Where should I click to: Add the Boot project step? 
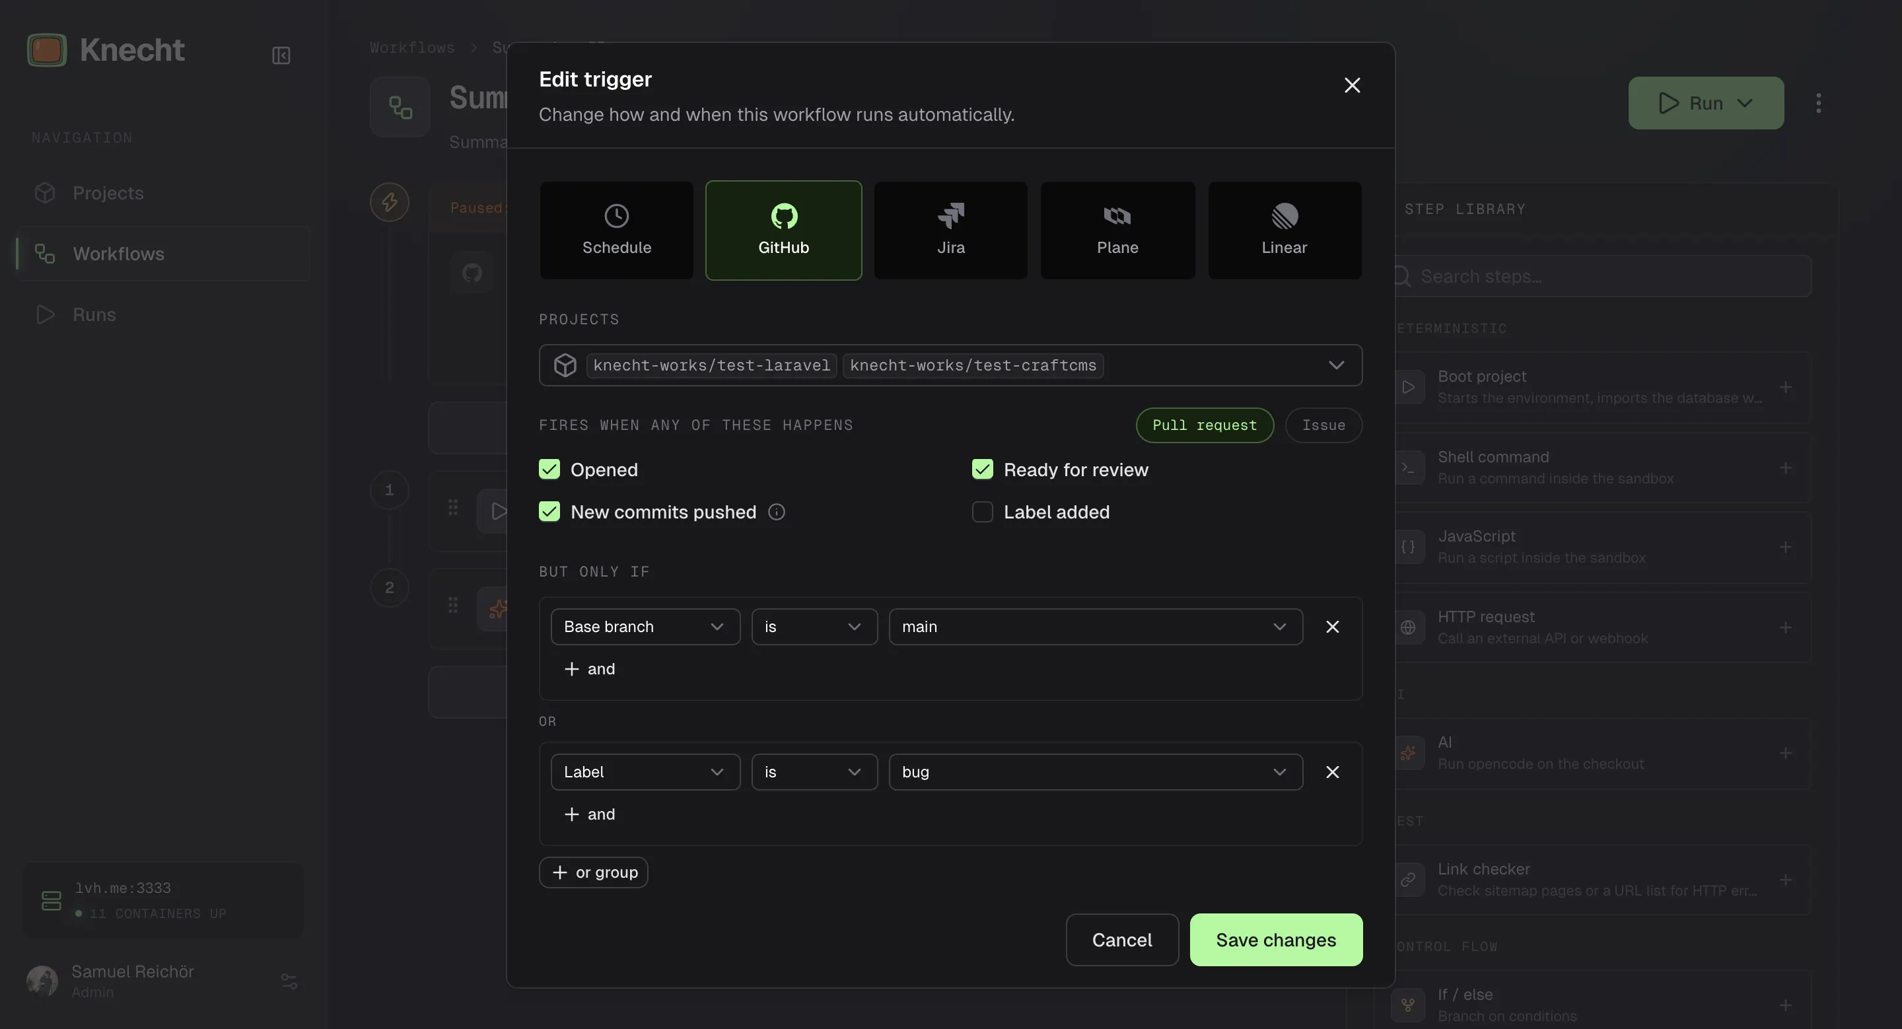(x=1785, y=387)
